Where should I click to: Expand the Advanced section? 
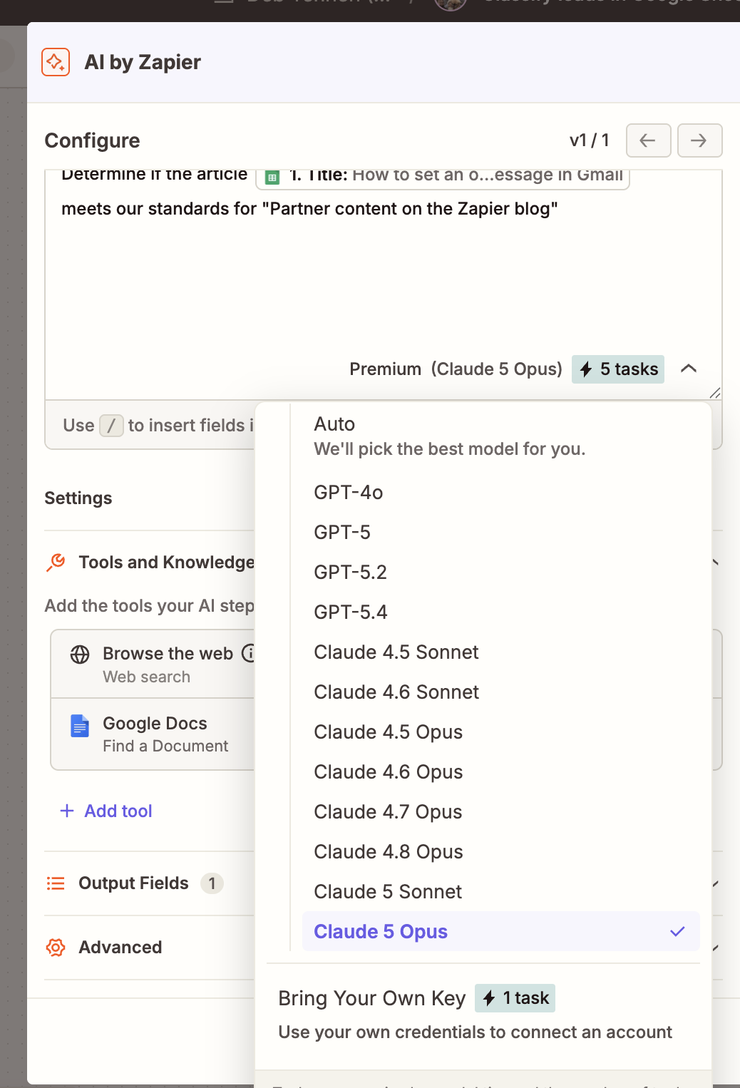coord(120,948)
